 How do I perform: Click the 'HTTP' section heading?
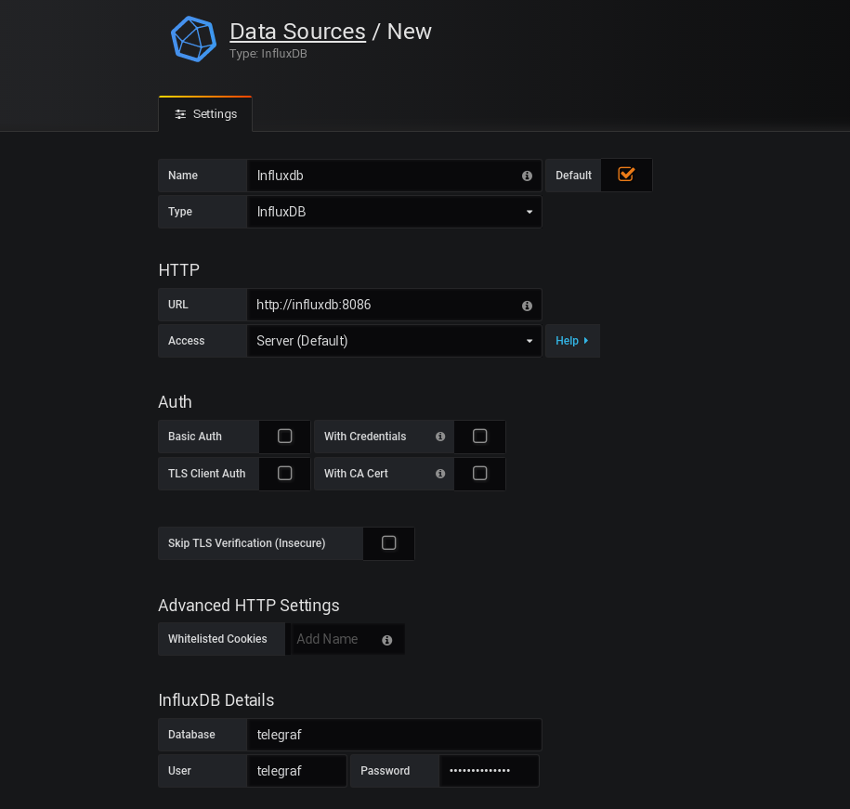(x=179, y=270)
